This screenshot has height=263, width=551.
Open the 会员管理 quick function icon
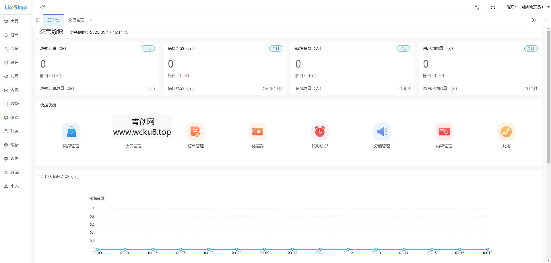[x=133, y=132]
